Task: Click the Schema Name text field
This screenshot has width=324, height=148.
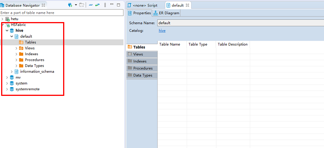Action: click(240, 23)
